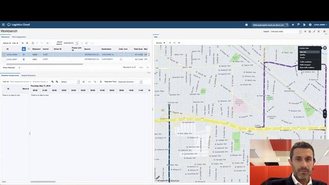Click the plus icon beside Layout dropdown

[x=305, y=31]
